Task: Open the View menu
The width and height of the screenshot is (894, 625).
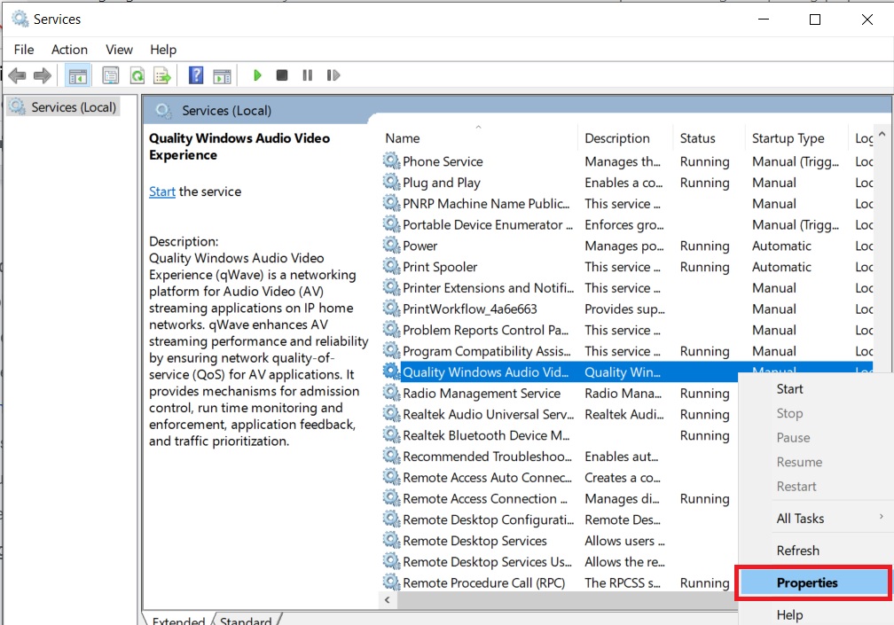Action: [x=119, y=50]
